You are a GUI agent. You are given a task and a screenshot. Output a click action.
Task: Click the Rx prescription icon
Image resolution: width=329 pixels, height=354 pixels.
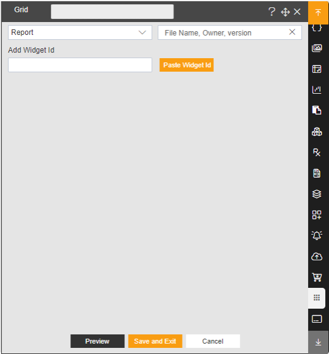tap(317, 153)
